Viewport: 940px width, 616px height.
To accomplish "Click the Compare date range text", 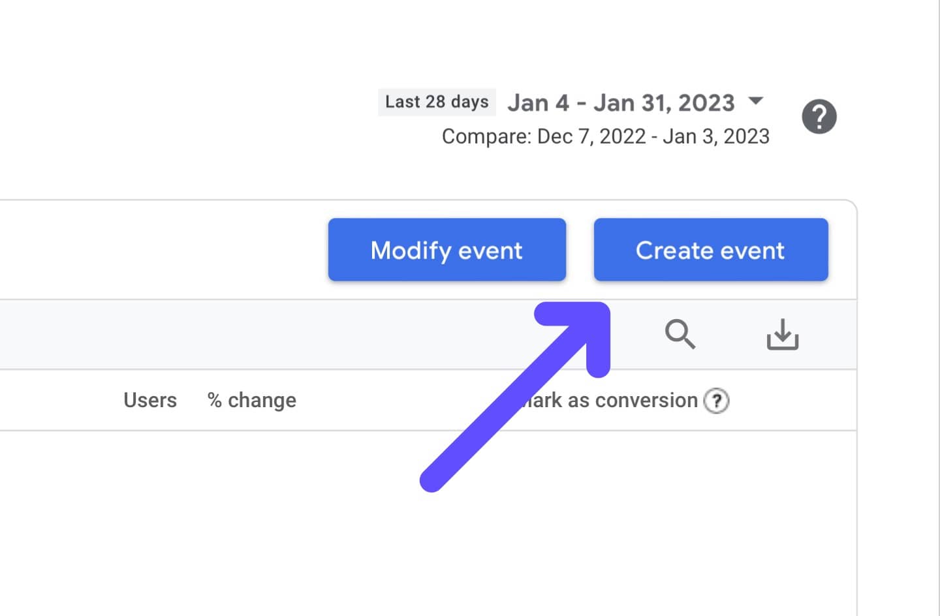I will pyautogui.click(x=606, y=136).
